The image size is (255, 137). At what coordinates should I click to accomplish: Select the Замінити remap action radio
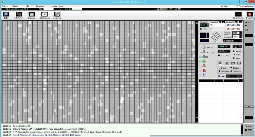point(219,71)
